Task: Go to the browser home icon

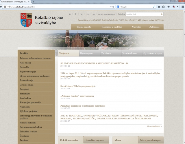Action: click(x=169, y=7)
